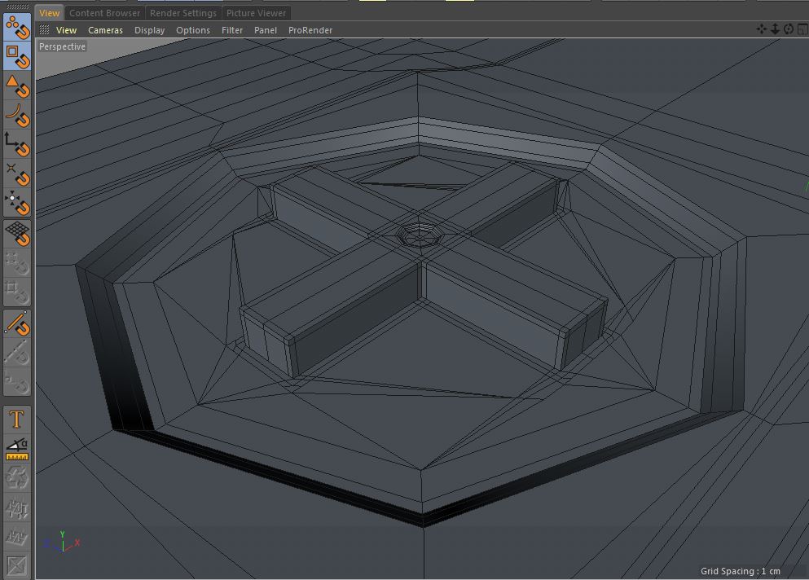809x580 pixels.
Task: Enable Polygon Snap (orange triangle magnet)
Action: pos(18,86)
